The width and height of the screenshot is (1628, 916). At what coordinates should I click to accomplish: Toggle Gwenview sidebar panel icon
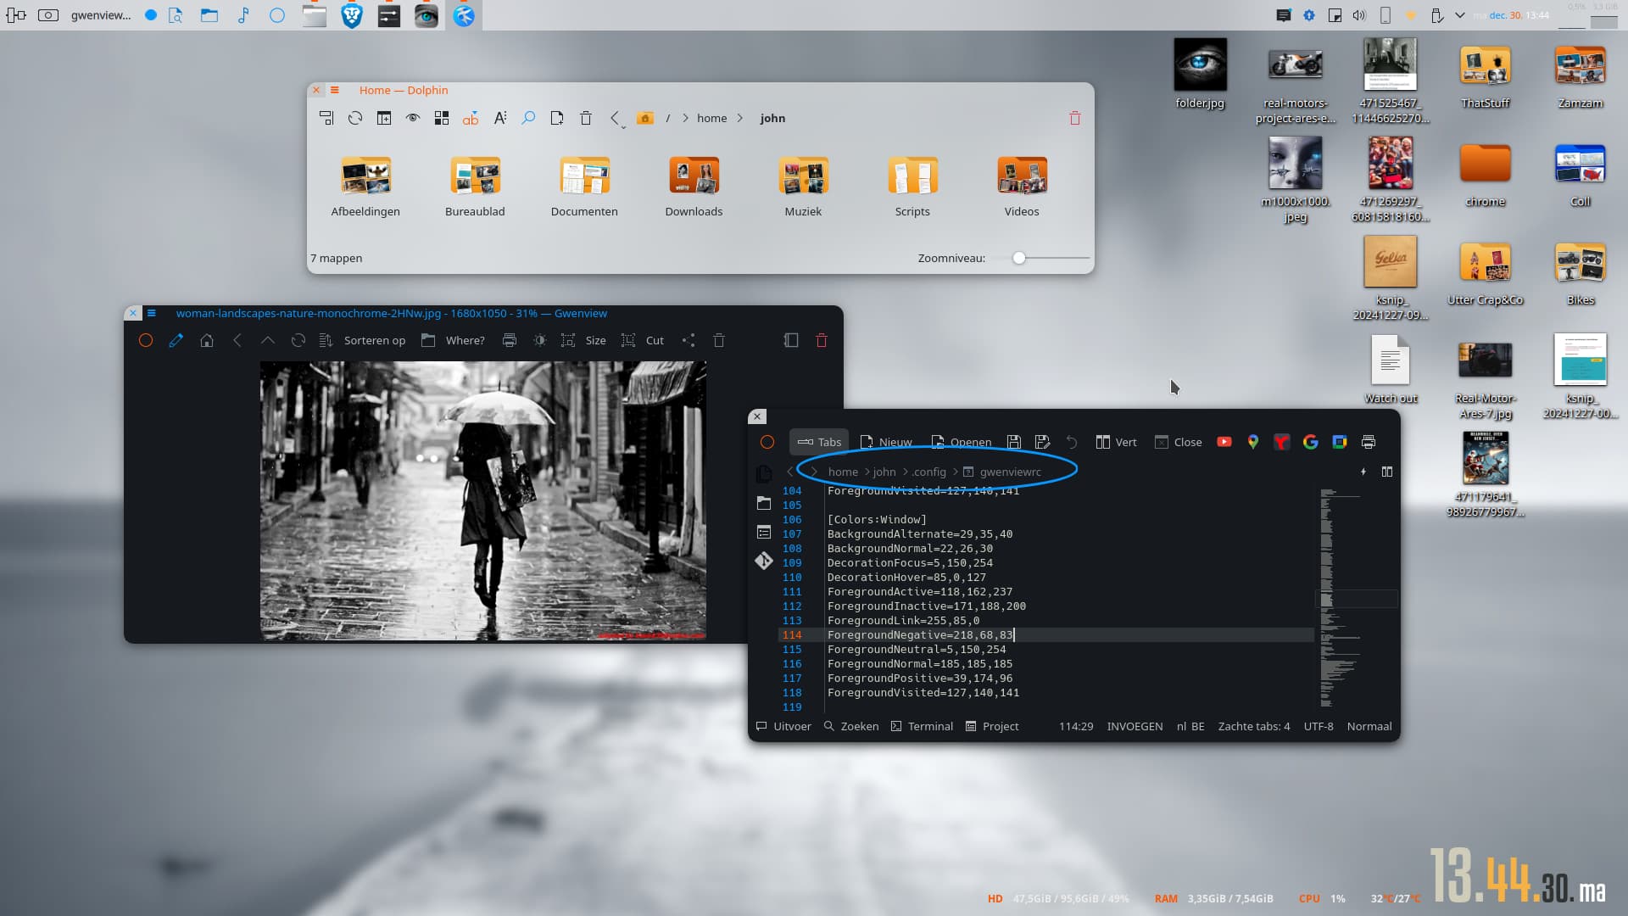click(791, 340)
